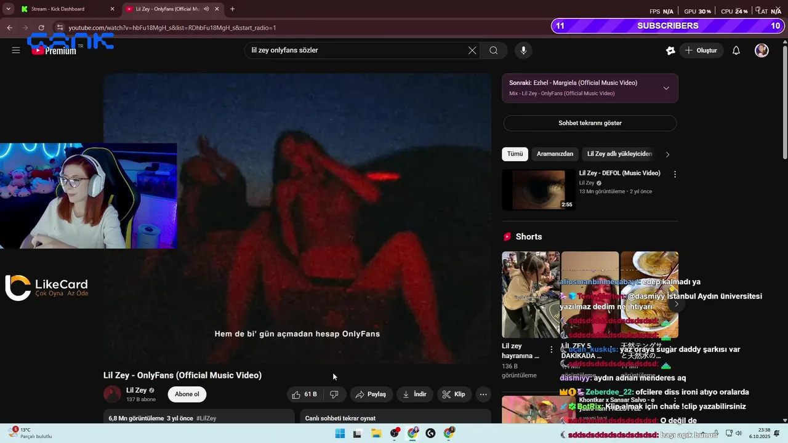
Task: Share the video via Paylaş
Action: click(x=371, y=394)
